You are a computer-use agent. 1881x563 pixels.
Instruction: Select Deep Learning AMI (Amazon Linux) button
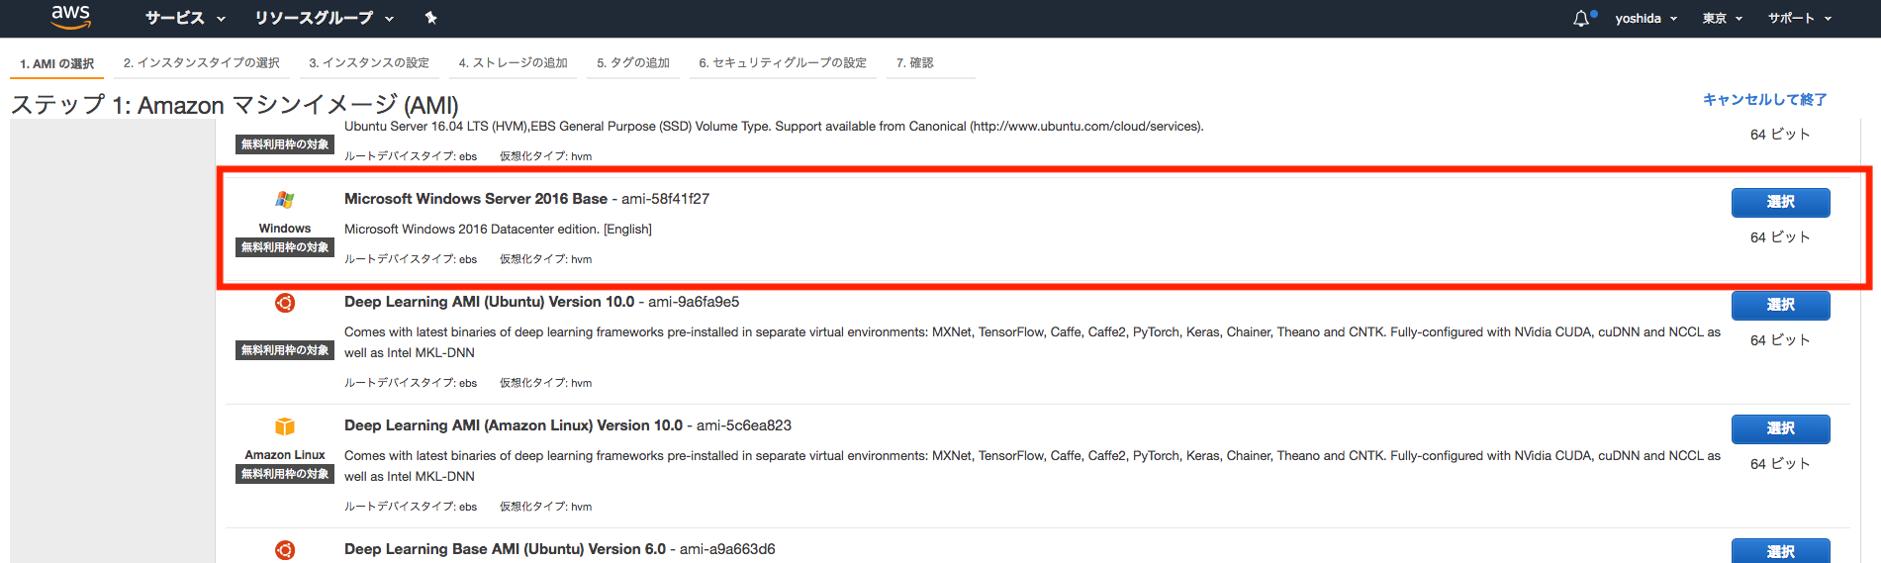tap(1780, 428)
